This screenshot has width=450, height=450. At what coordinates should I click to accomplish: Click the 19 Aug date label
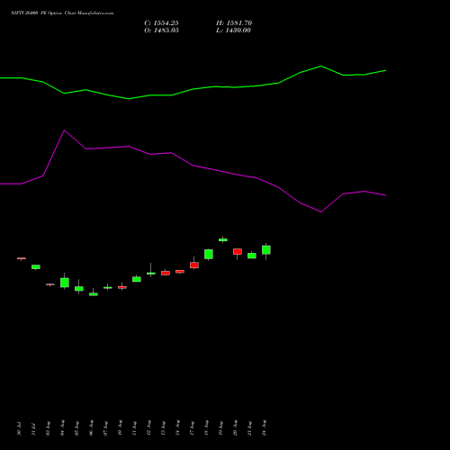[x=220, y=428]
